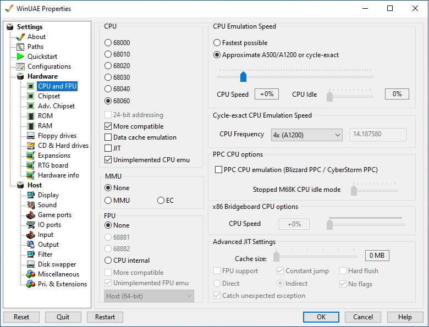Select the Sound icon in sidebar
429x327 pixels.
(31, 205)
